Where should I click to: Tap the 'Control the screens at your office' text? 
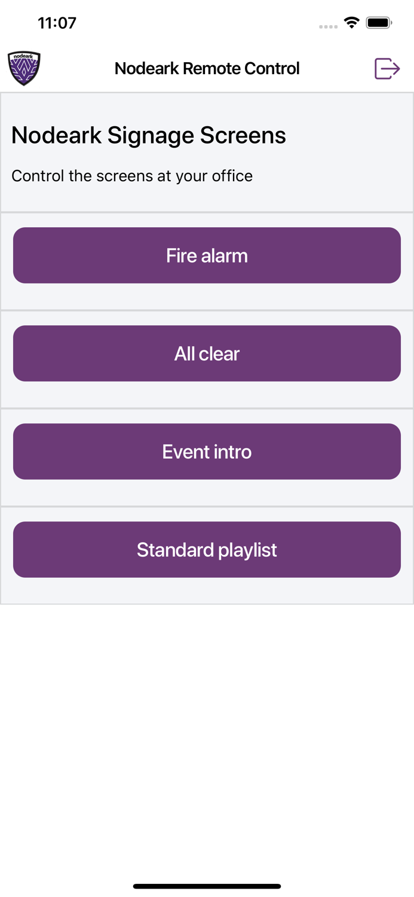pyautogui.click(x=132, y=176)
